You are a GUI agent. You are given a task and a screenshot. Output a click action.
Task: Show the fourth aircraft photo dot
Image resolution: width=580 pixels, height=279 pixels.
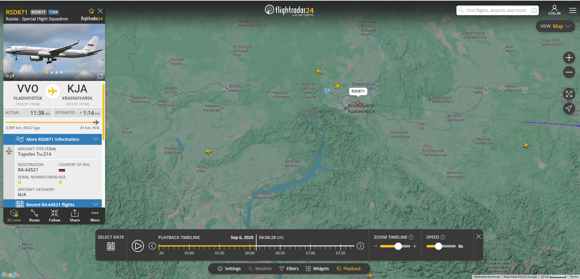click(x=62, y=72)
